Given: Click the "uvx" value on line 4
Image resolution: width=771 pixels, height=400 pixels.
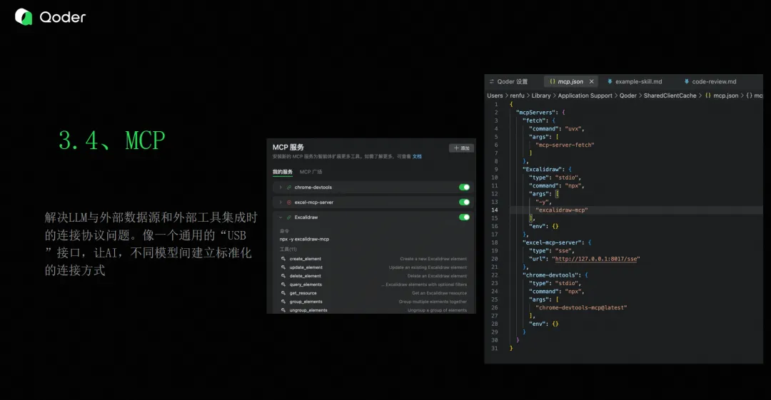Looking at the screenshot, I should [x=573, y=129].
